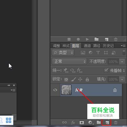Switch to the 通道 tab
Image resolution: width=127 pixels, height=127 pixels.
87,46
